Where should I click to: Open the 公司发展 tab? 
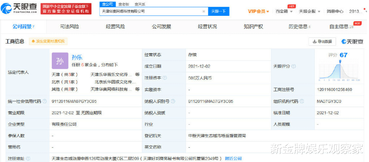pos(161,27)
